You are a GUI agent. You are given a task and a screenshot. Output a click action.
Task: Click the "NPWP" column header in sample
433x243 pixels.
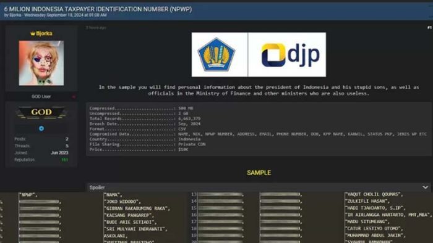coord(28,195)
